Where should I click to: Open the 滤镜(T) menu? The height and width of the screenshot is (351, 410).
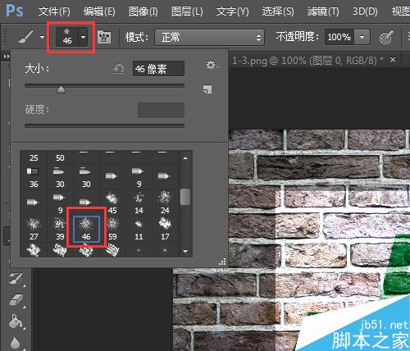coord(323,11)
